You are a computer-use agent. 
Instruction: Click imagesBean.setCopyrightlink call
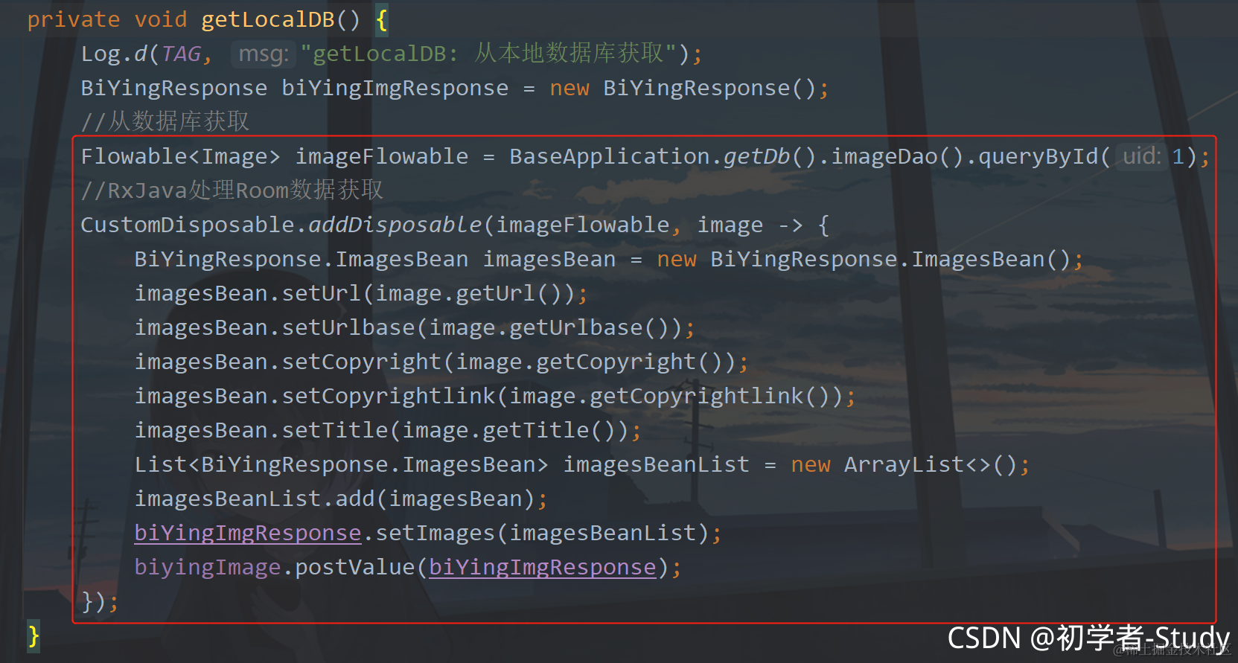point(315,396)
